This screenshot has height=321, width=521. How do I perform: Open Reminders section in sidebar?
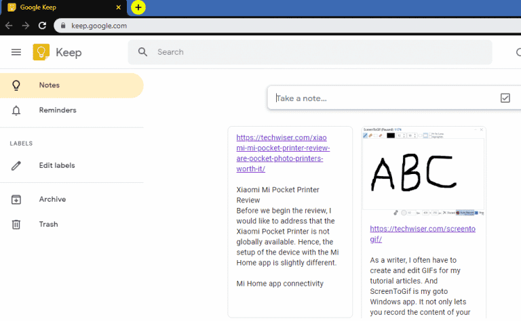pyautogui.click(x=58, y=110)
